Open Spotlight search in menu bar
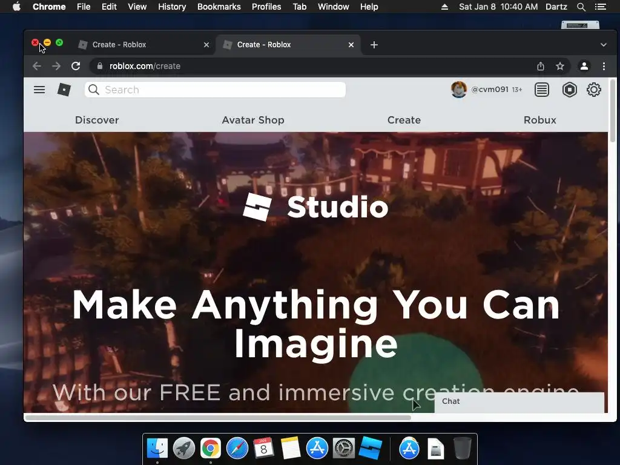This screenshot has height=465, width=620. coord(581,7)
